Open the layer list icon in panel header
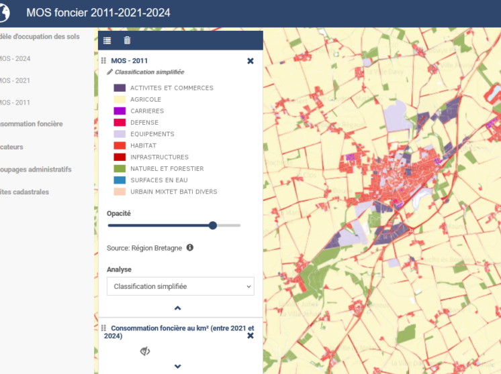The height and width of the screenshot is (374, 501). click(107, 41)
